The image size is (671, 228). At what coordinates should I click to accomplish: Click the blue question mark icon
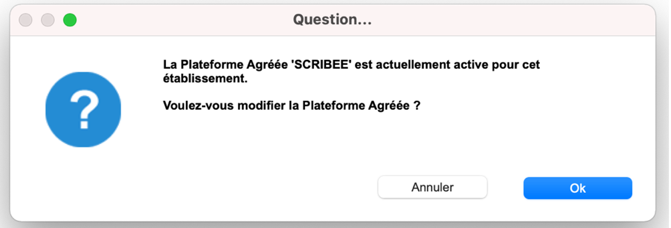83,110
